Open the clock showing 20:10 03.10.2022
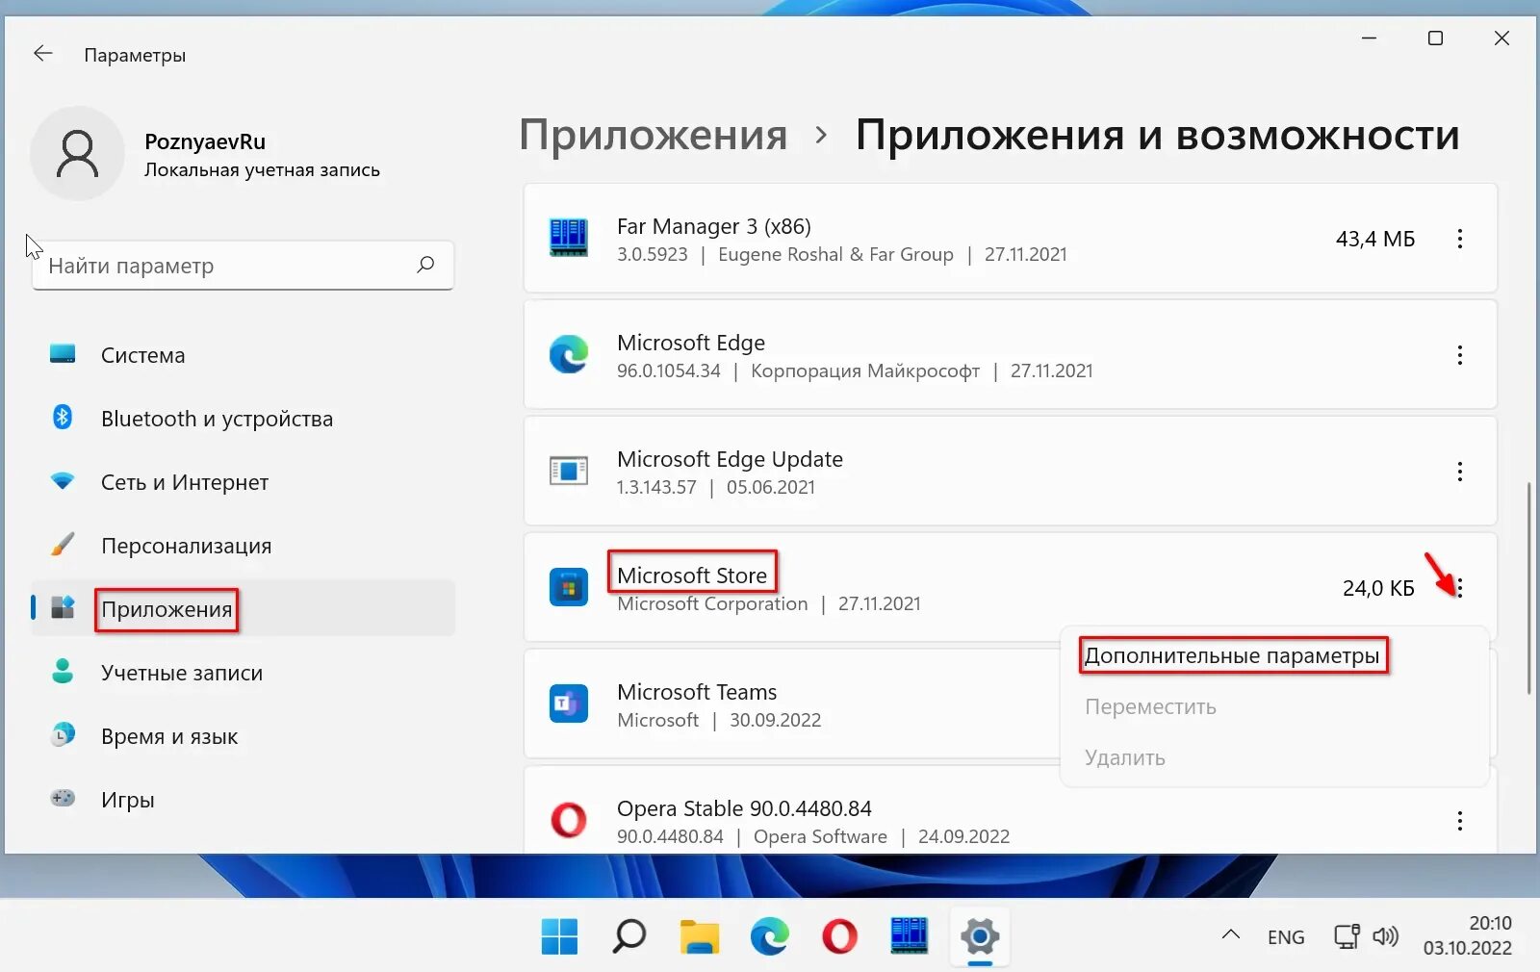1540x972 pixels. click(1468, 935)
